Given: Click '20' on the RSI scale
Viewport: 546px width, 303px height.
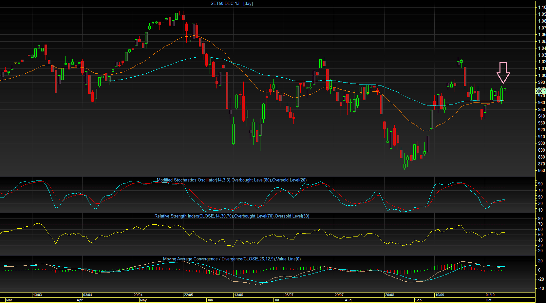Looking at the screenshot, I should click(540, 251).
